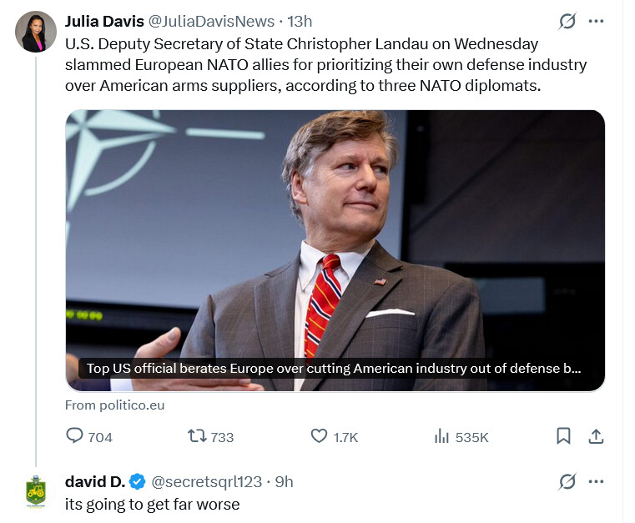Click the Julia Davis display name
This screenshot has height=523, width=635.
[x=104, y=21]
